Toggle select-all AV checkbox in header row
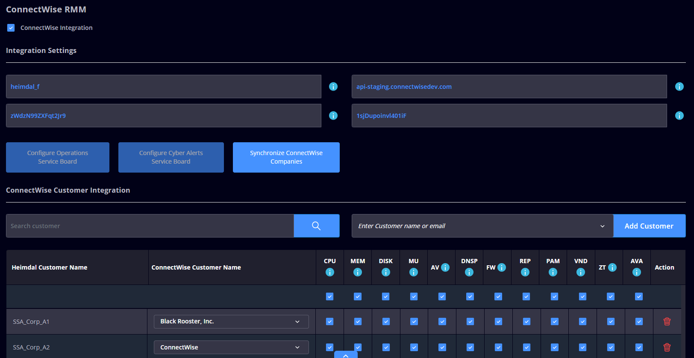 pos(442,296)
